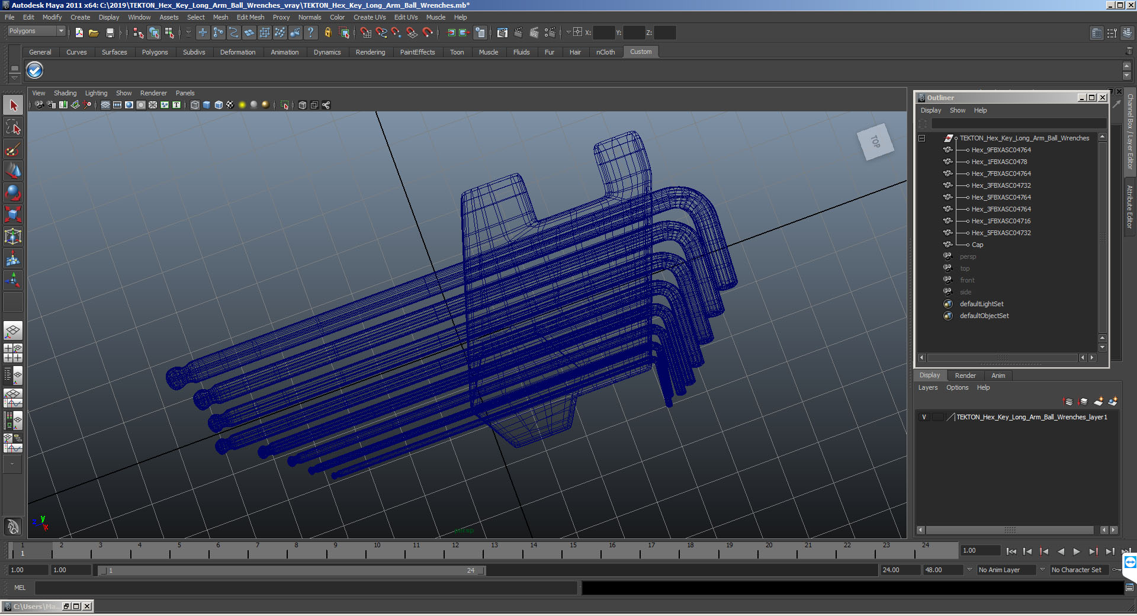Click the current frame 1.00 field

(x=981, y=551)
